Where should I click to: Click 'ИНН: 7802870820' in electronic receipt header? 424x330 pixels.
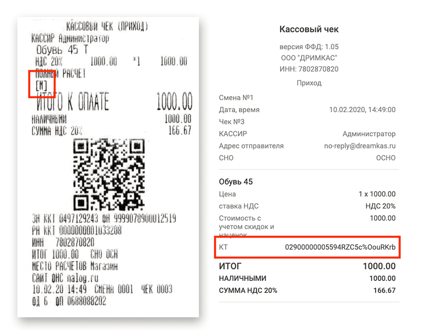coord(309,69)
